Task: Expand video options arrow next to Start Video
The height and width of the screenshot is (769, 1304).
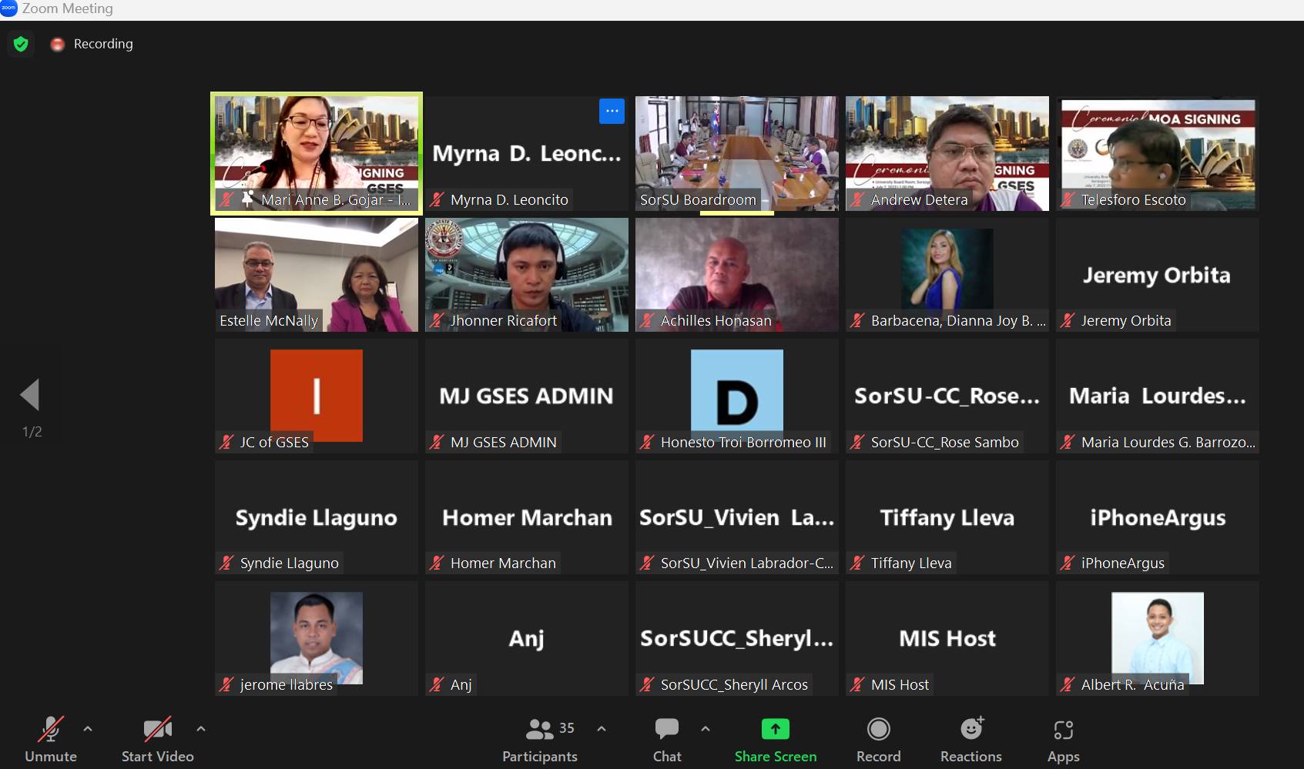Action: 201,728
